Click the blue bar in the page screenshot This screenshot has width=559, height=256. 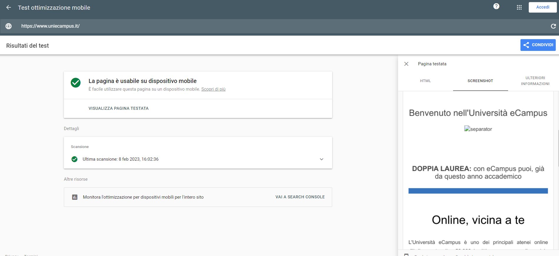coord(478,191)
